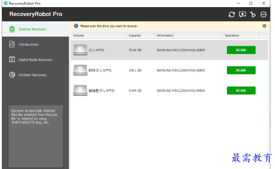Sort by Capacity column header
275x169 pixels.
tap(140, 36)
